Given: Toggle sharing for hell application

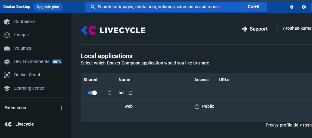Looking at the screenshot, I should coord(92,93).
